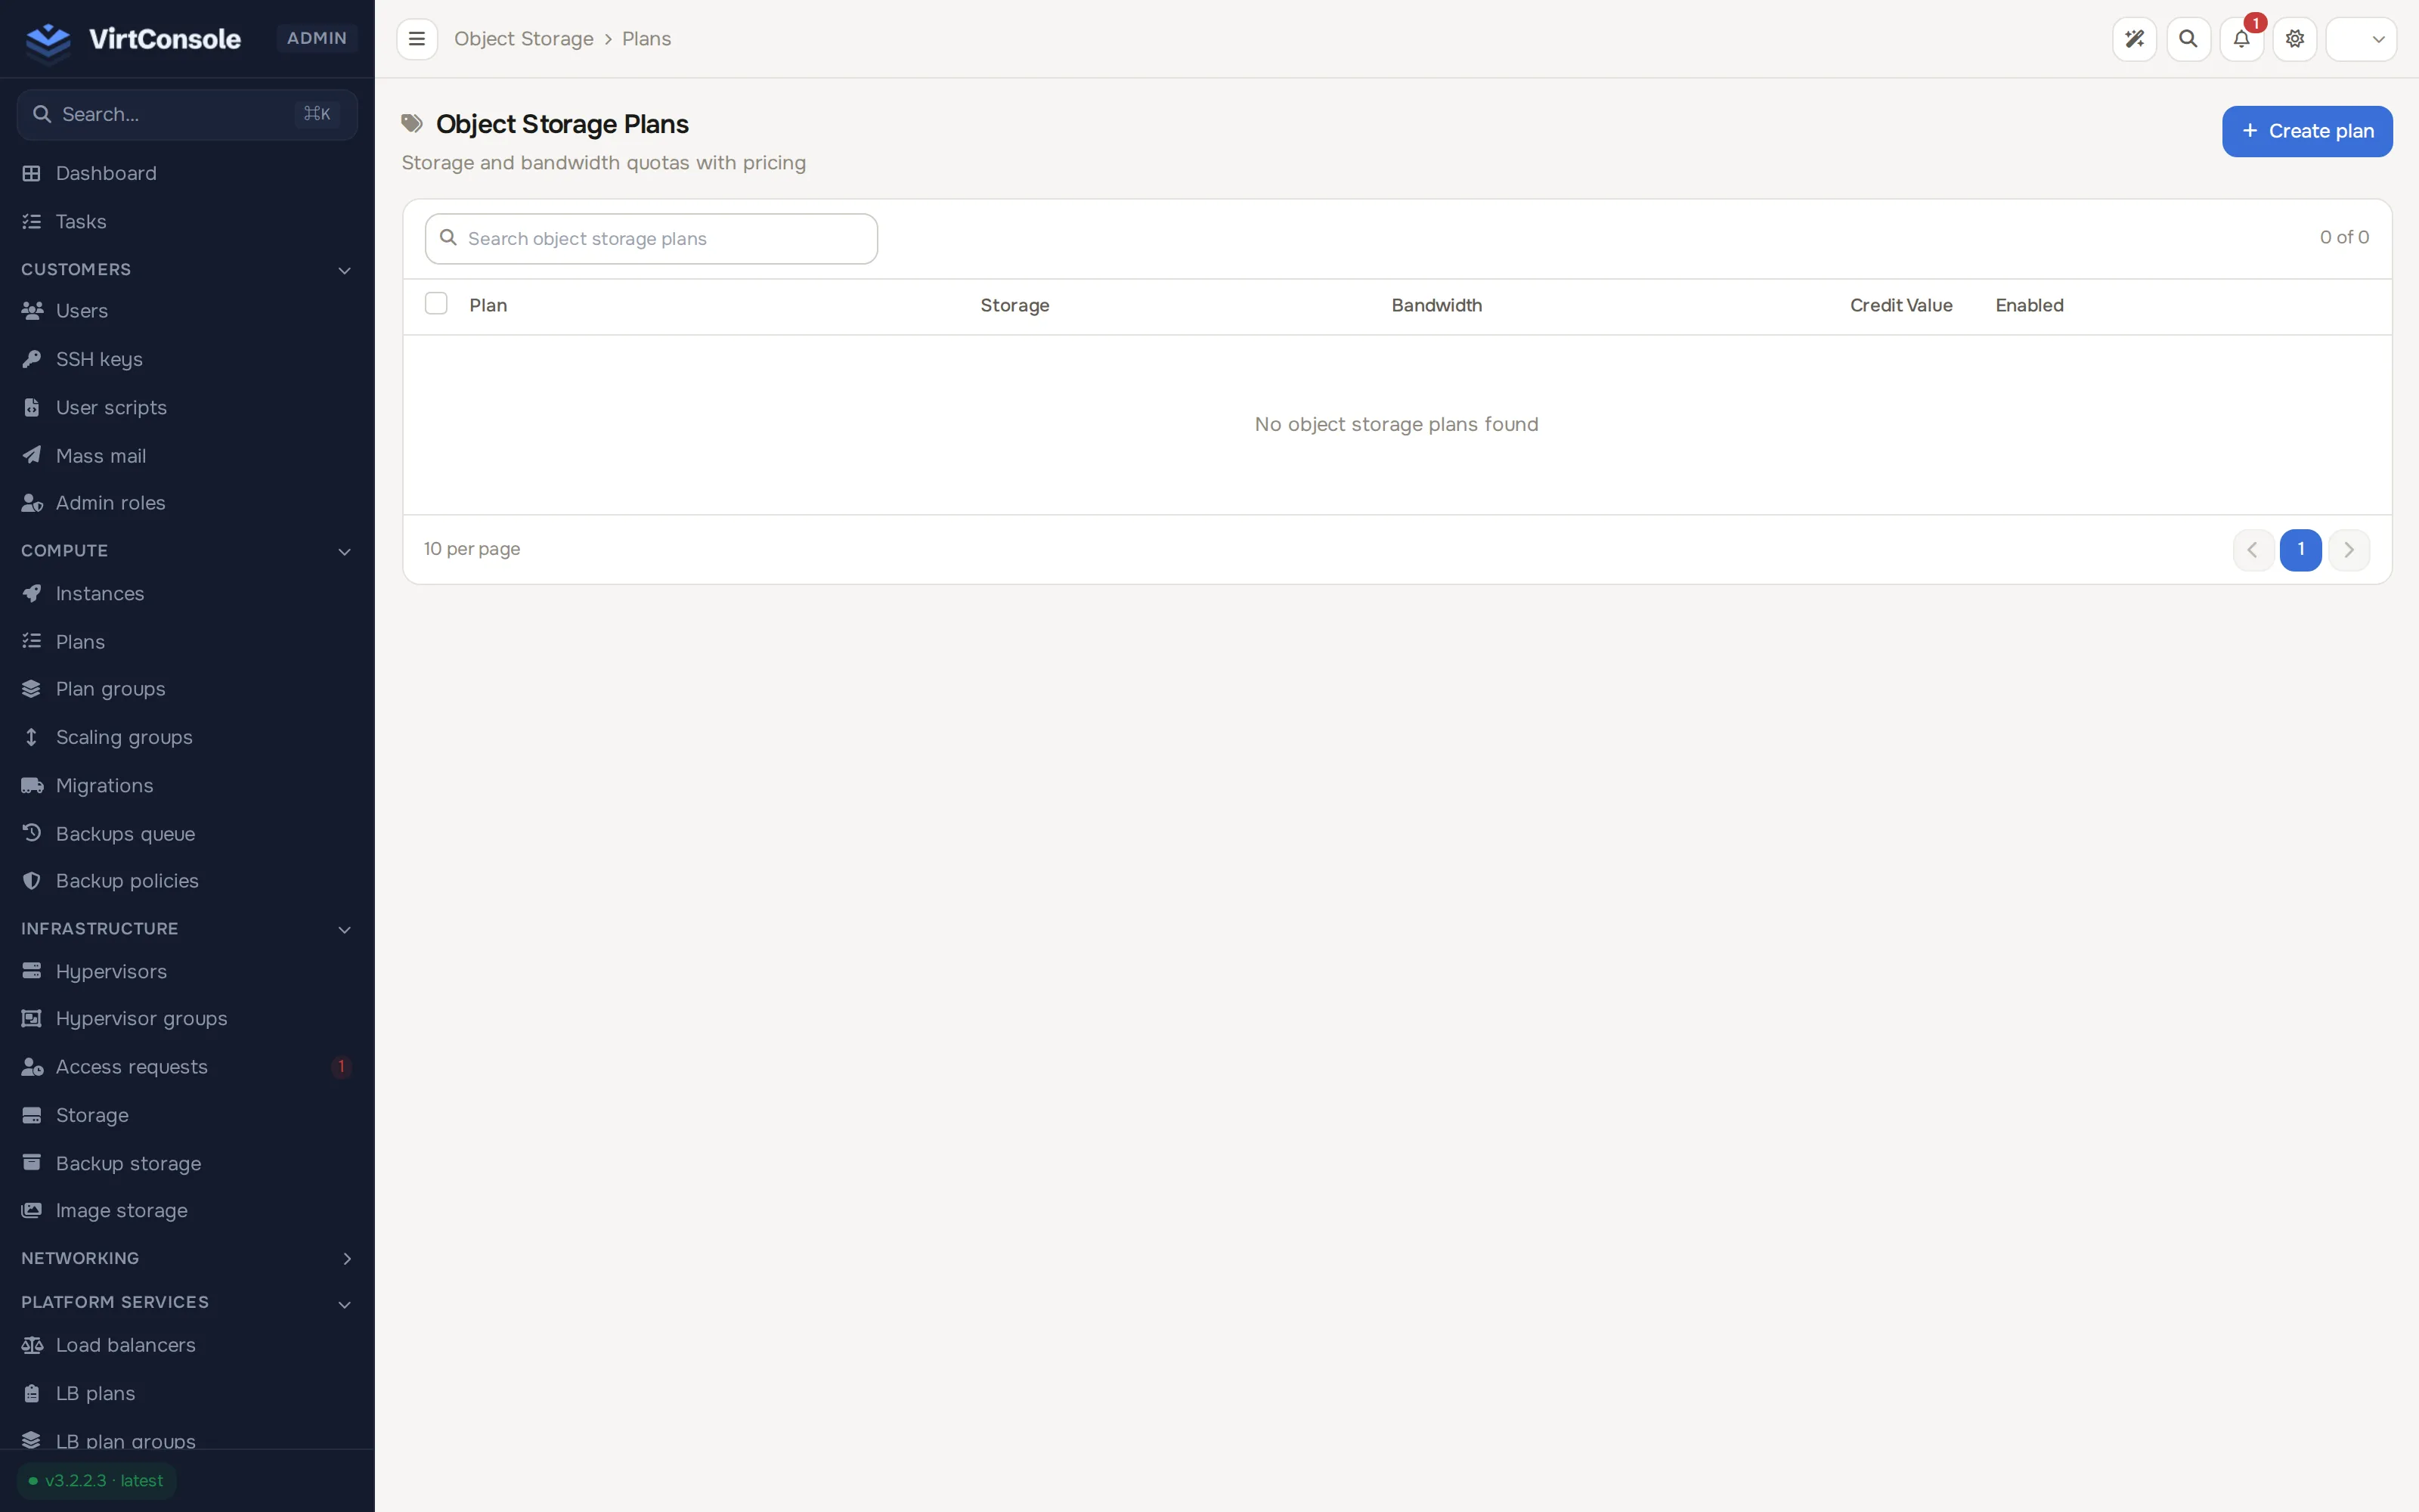Go to previous page with left arrow
Viewport: 2419px width, 1512px height.
point(2253,550)
